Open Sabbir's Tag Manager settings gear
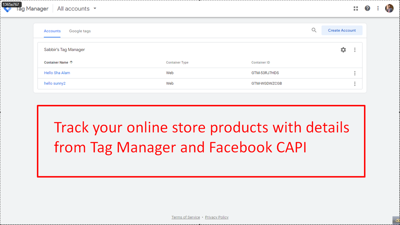 click(x=343, y=50)
